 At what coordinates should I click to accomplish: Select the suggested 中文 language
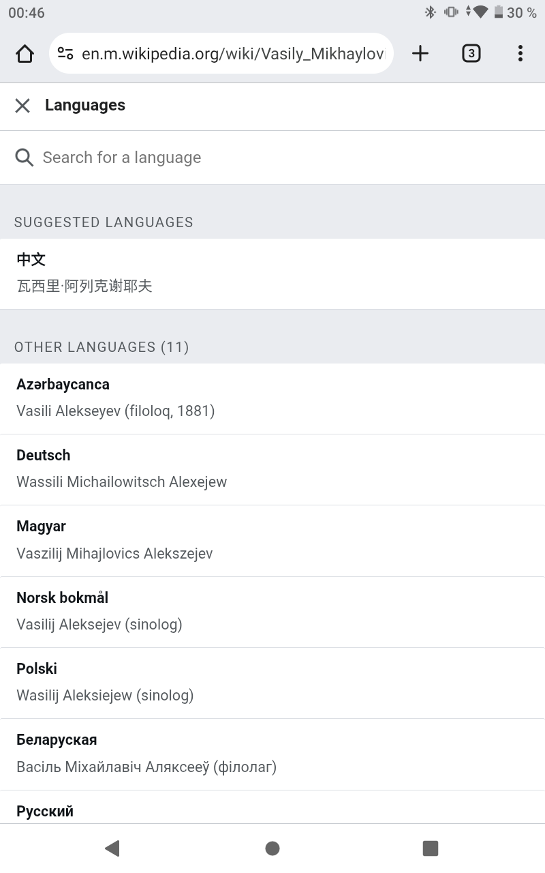[x=272, y=273]
